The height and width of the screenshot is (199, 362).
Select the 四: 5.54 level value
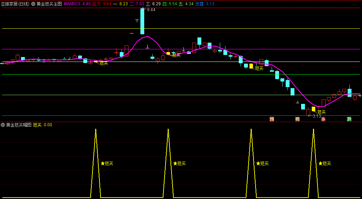coord(169,4)
